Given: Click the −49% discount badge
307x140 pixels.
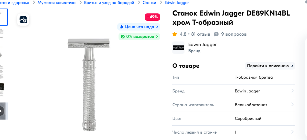Looking at the screenshot, I should [152, 17].
